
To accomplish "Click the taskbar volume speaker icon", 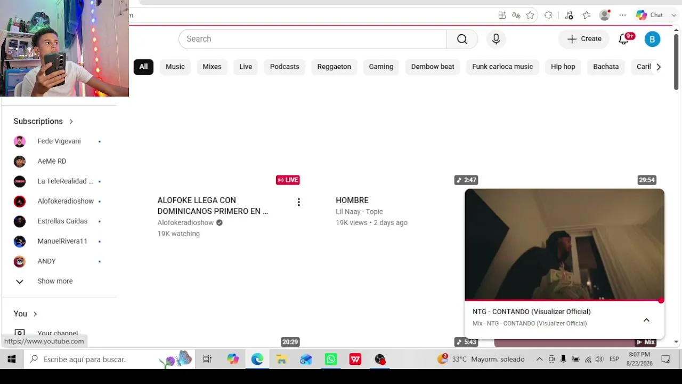I will tap(599, 359).
